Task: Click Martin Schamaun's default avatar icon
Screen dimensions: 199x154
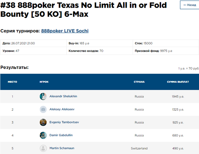Action: (43, 148)
